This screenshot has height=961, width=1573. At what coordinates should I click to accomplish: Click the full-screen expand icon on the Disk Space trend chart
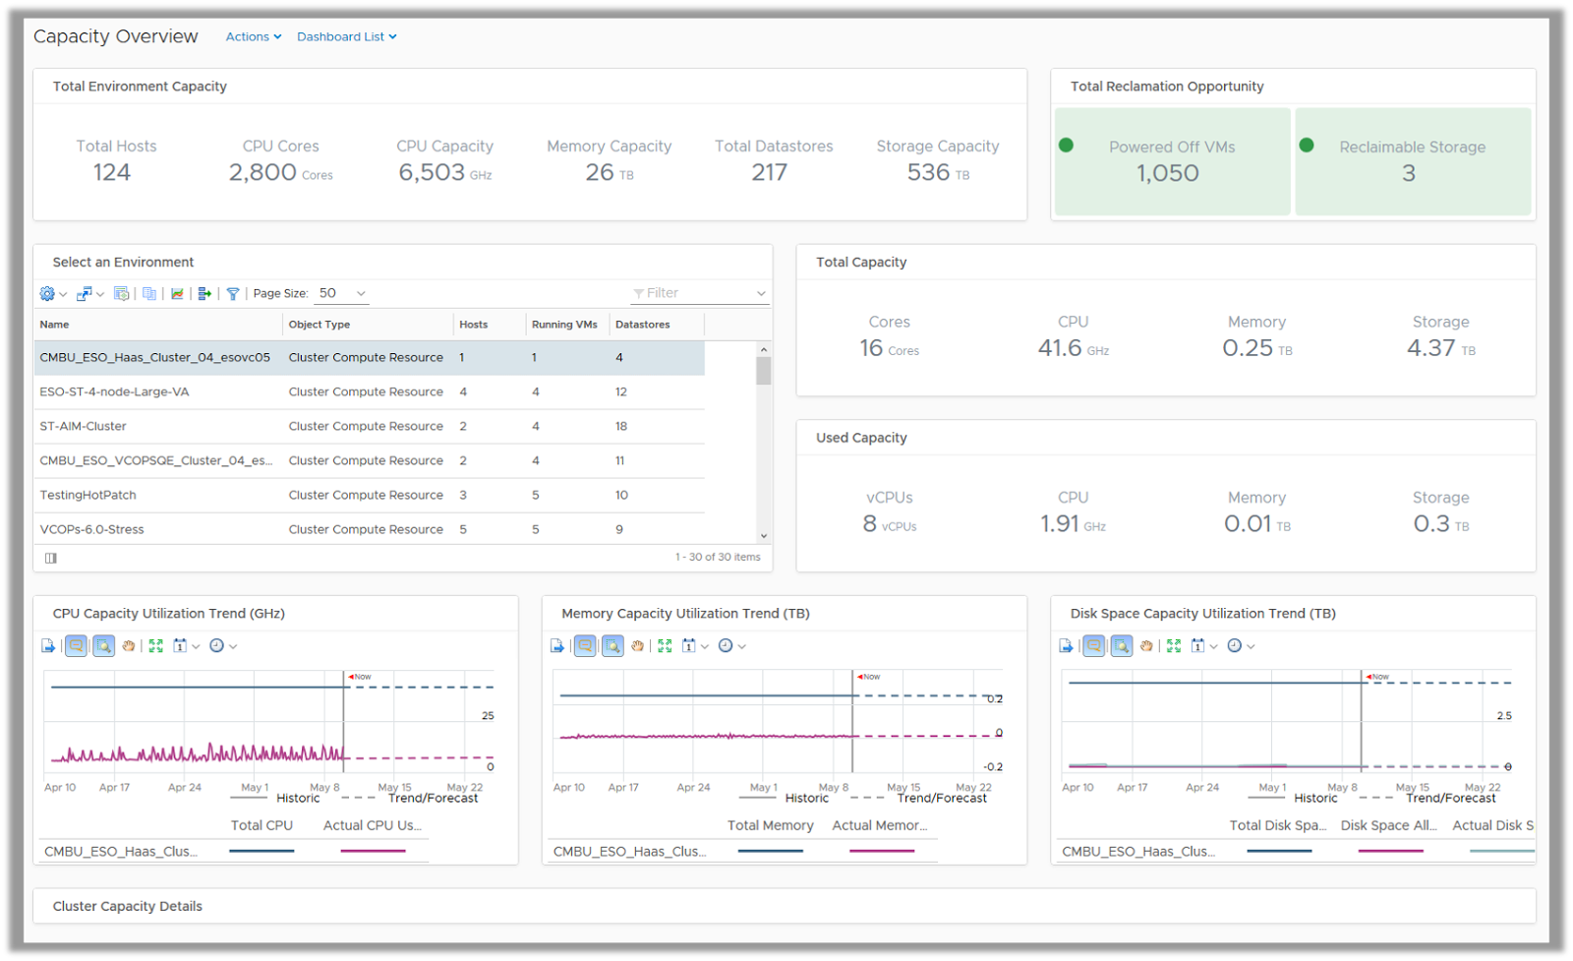[x=1173, y=645]
